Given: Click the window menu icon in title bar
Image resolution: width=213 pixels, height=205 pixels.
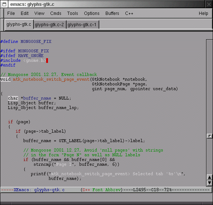Looking at the screenshot, I should pos(4,4).
